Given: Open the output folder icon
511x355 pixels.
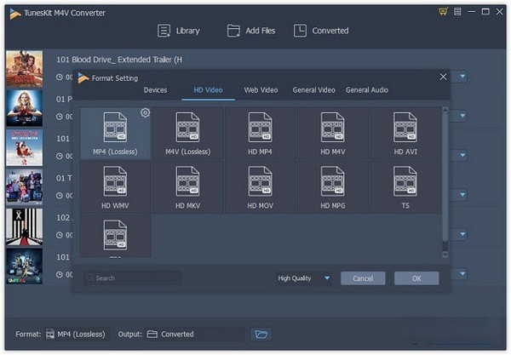Looking at the screenshot, I should [261, 335].
